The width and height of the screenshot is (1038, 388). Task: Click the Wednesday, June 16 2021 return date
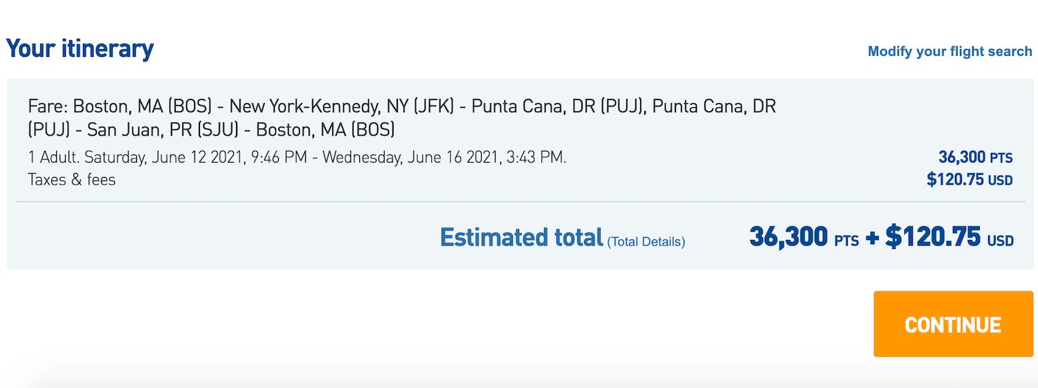coord(410,158)
